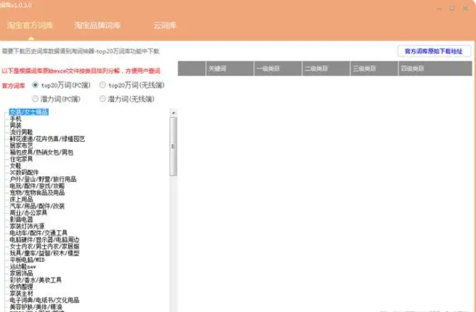Click the category tree scrollbar thumb
Image resolution: width=476 pixels, height=312 pixels.
[173, 147]
